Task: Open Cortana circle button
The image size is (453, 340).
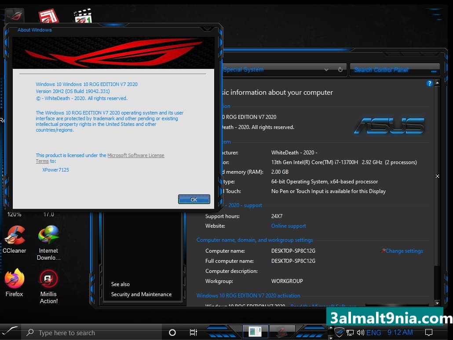Action: (172, 333)
